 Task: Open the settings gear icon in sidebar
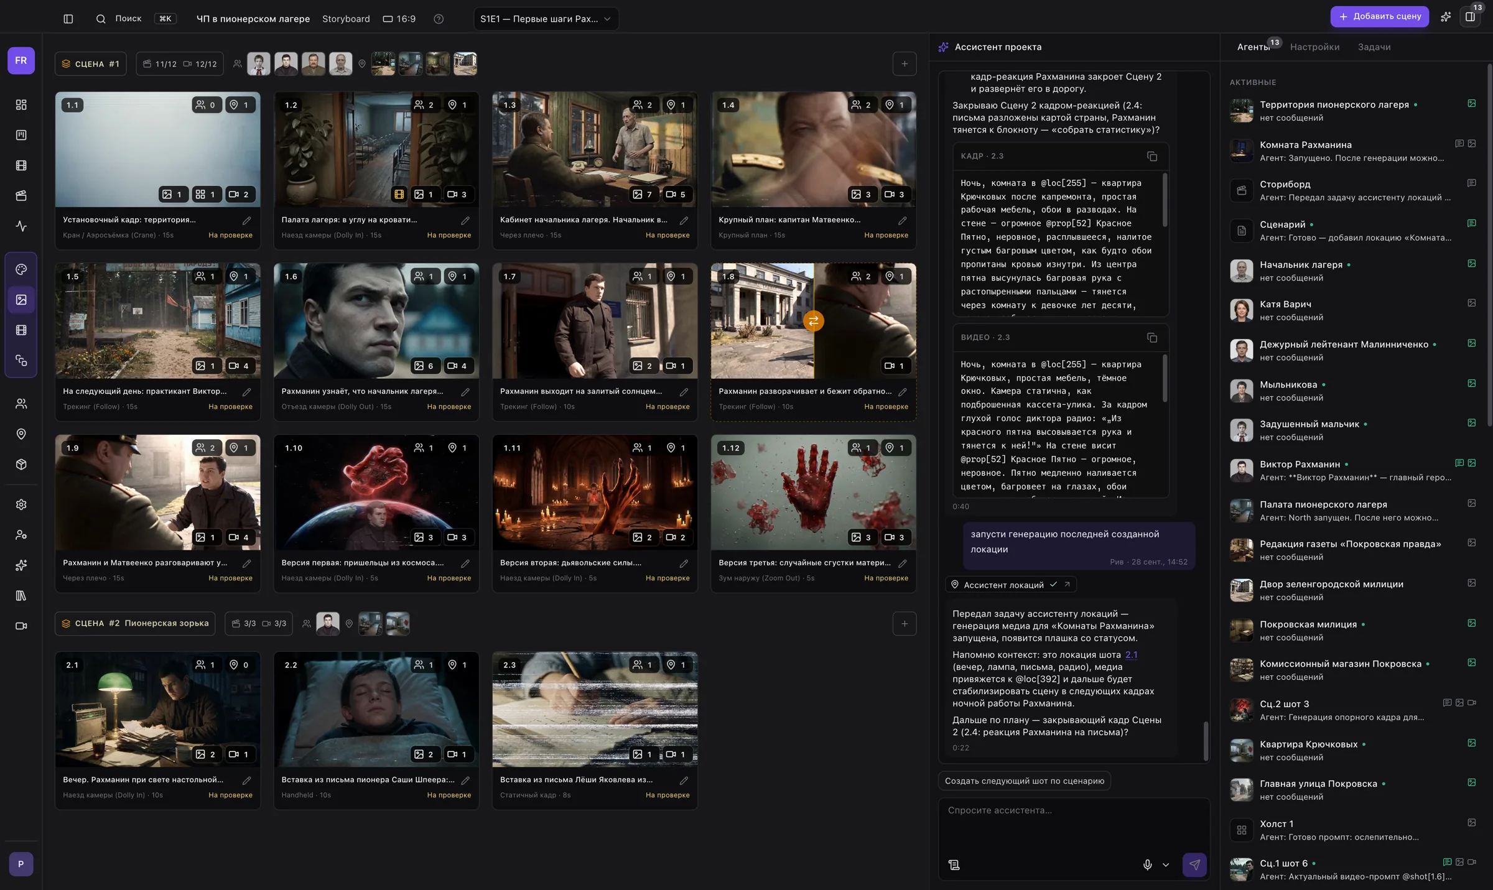coord(21,504)
